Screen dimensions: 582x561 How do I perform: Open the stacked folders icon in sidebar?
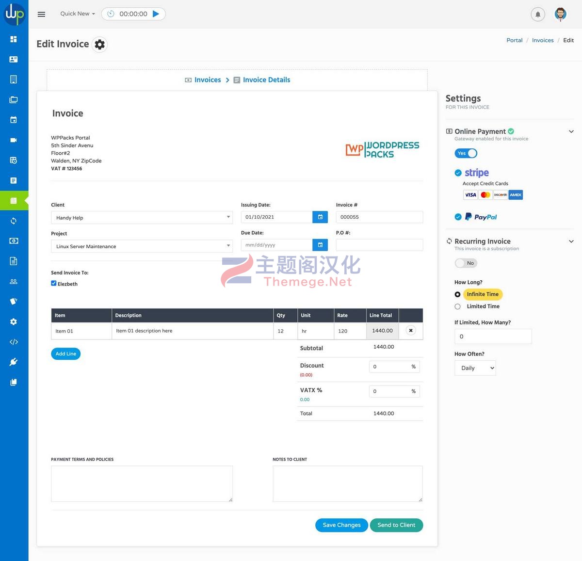(14, 99)
